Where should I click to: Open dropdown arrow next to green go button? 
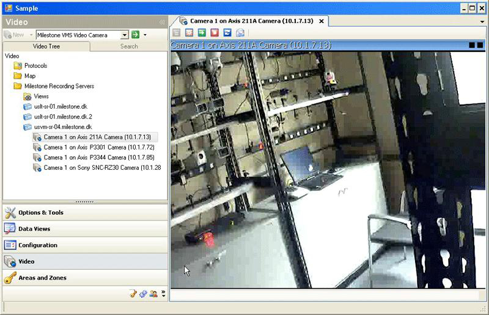(x=145, y=35)
